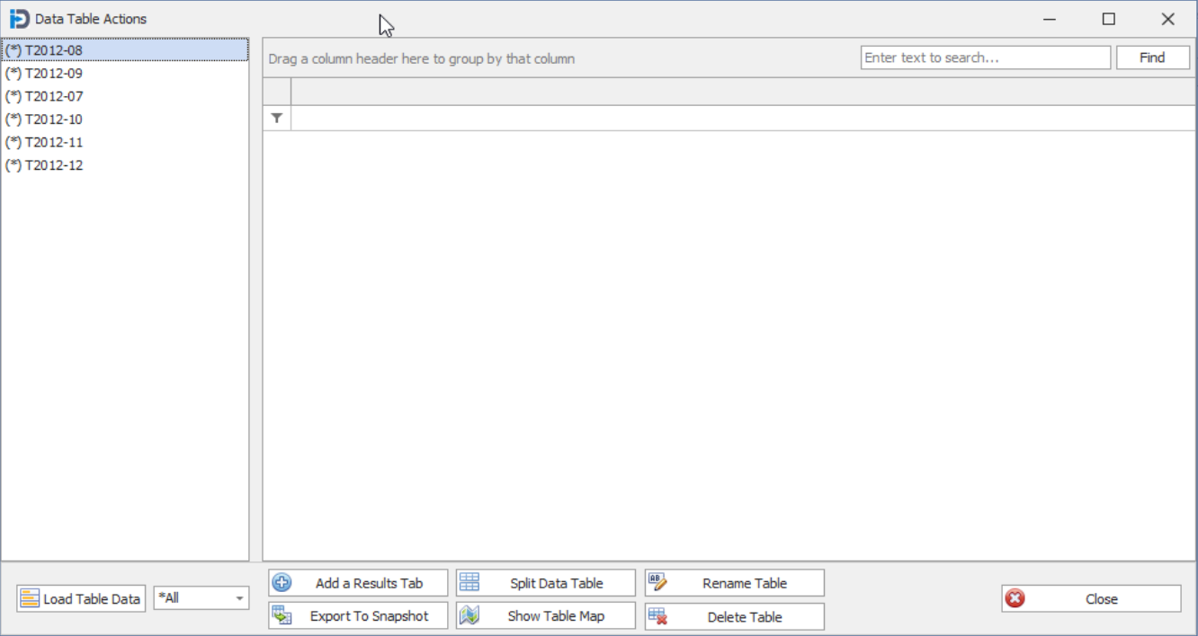Select table T2012-12 in the list

pyautogui.click(x=54, y=165)
